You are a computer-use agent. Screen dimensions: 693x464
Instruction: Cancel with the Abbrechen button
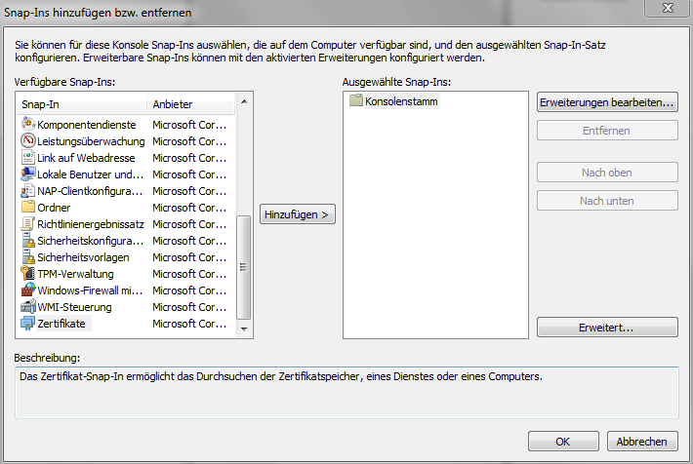click(641, 441)
